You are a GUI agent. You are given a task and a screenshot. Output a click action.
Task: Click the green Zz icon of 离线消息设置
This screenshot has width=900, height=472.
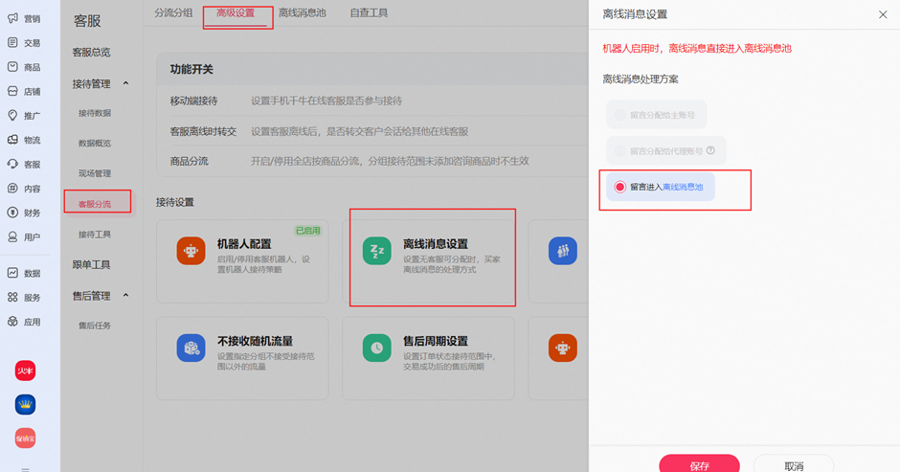377,251
